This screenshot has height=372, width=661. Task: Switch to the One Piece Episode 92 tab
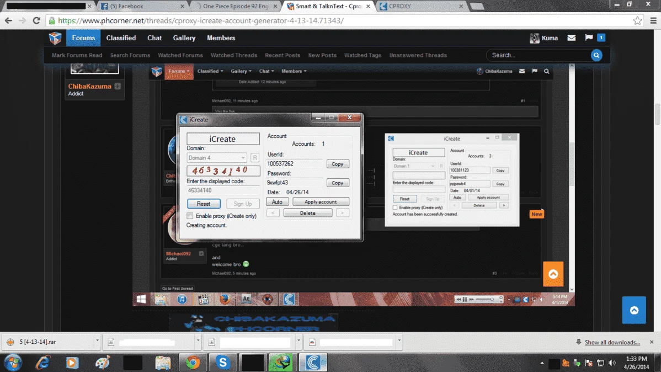pyautogui.click(x=235, y=6)
